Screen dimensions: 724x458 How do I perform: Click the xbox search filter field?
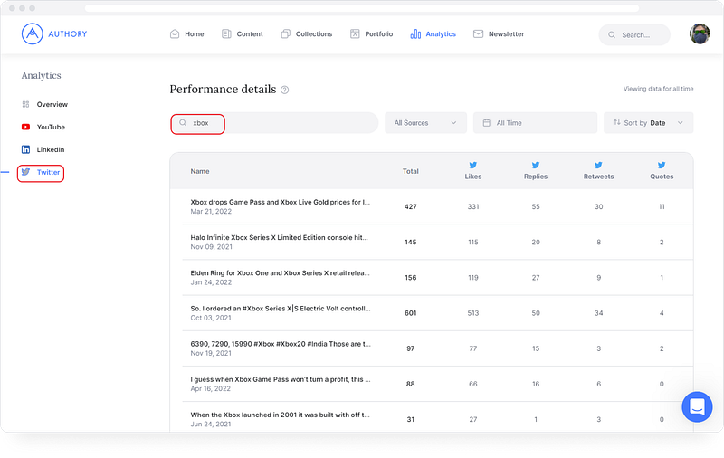(274, 123)
